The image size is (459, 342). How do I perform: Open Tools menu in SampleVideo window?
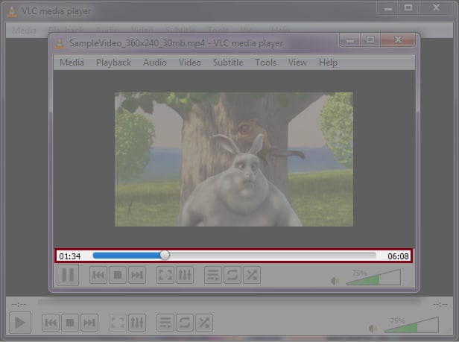click(x=265, y=63)
